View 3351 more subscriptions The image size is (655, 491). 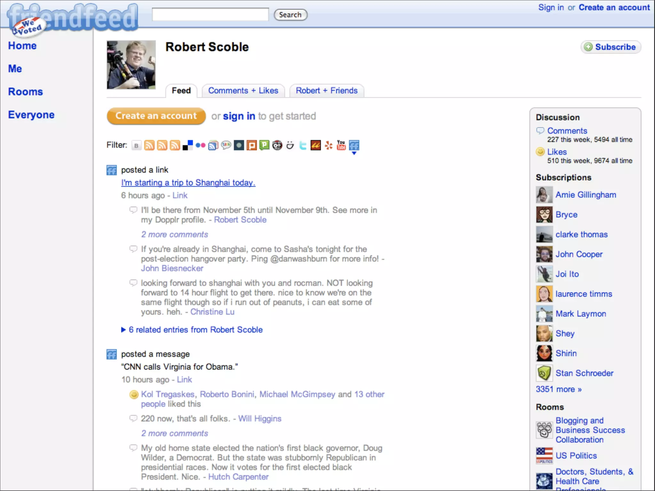[x=559, y=389]
